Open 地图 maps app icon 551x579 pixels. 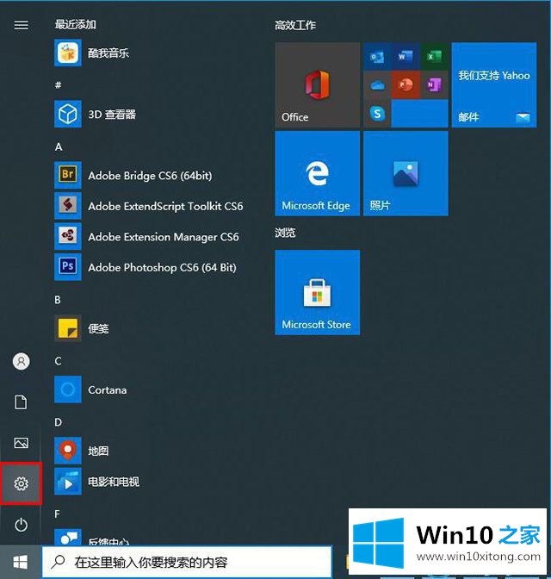click(x=68, y=451)
